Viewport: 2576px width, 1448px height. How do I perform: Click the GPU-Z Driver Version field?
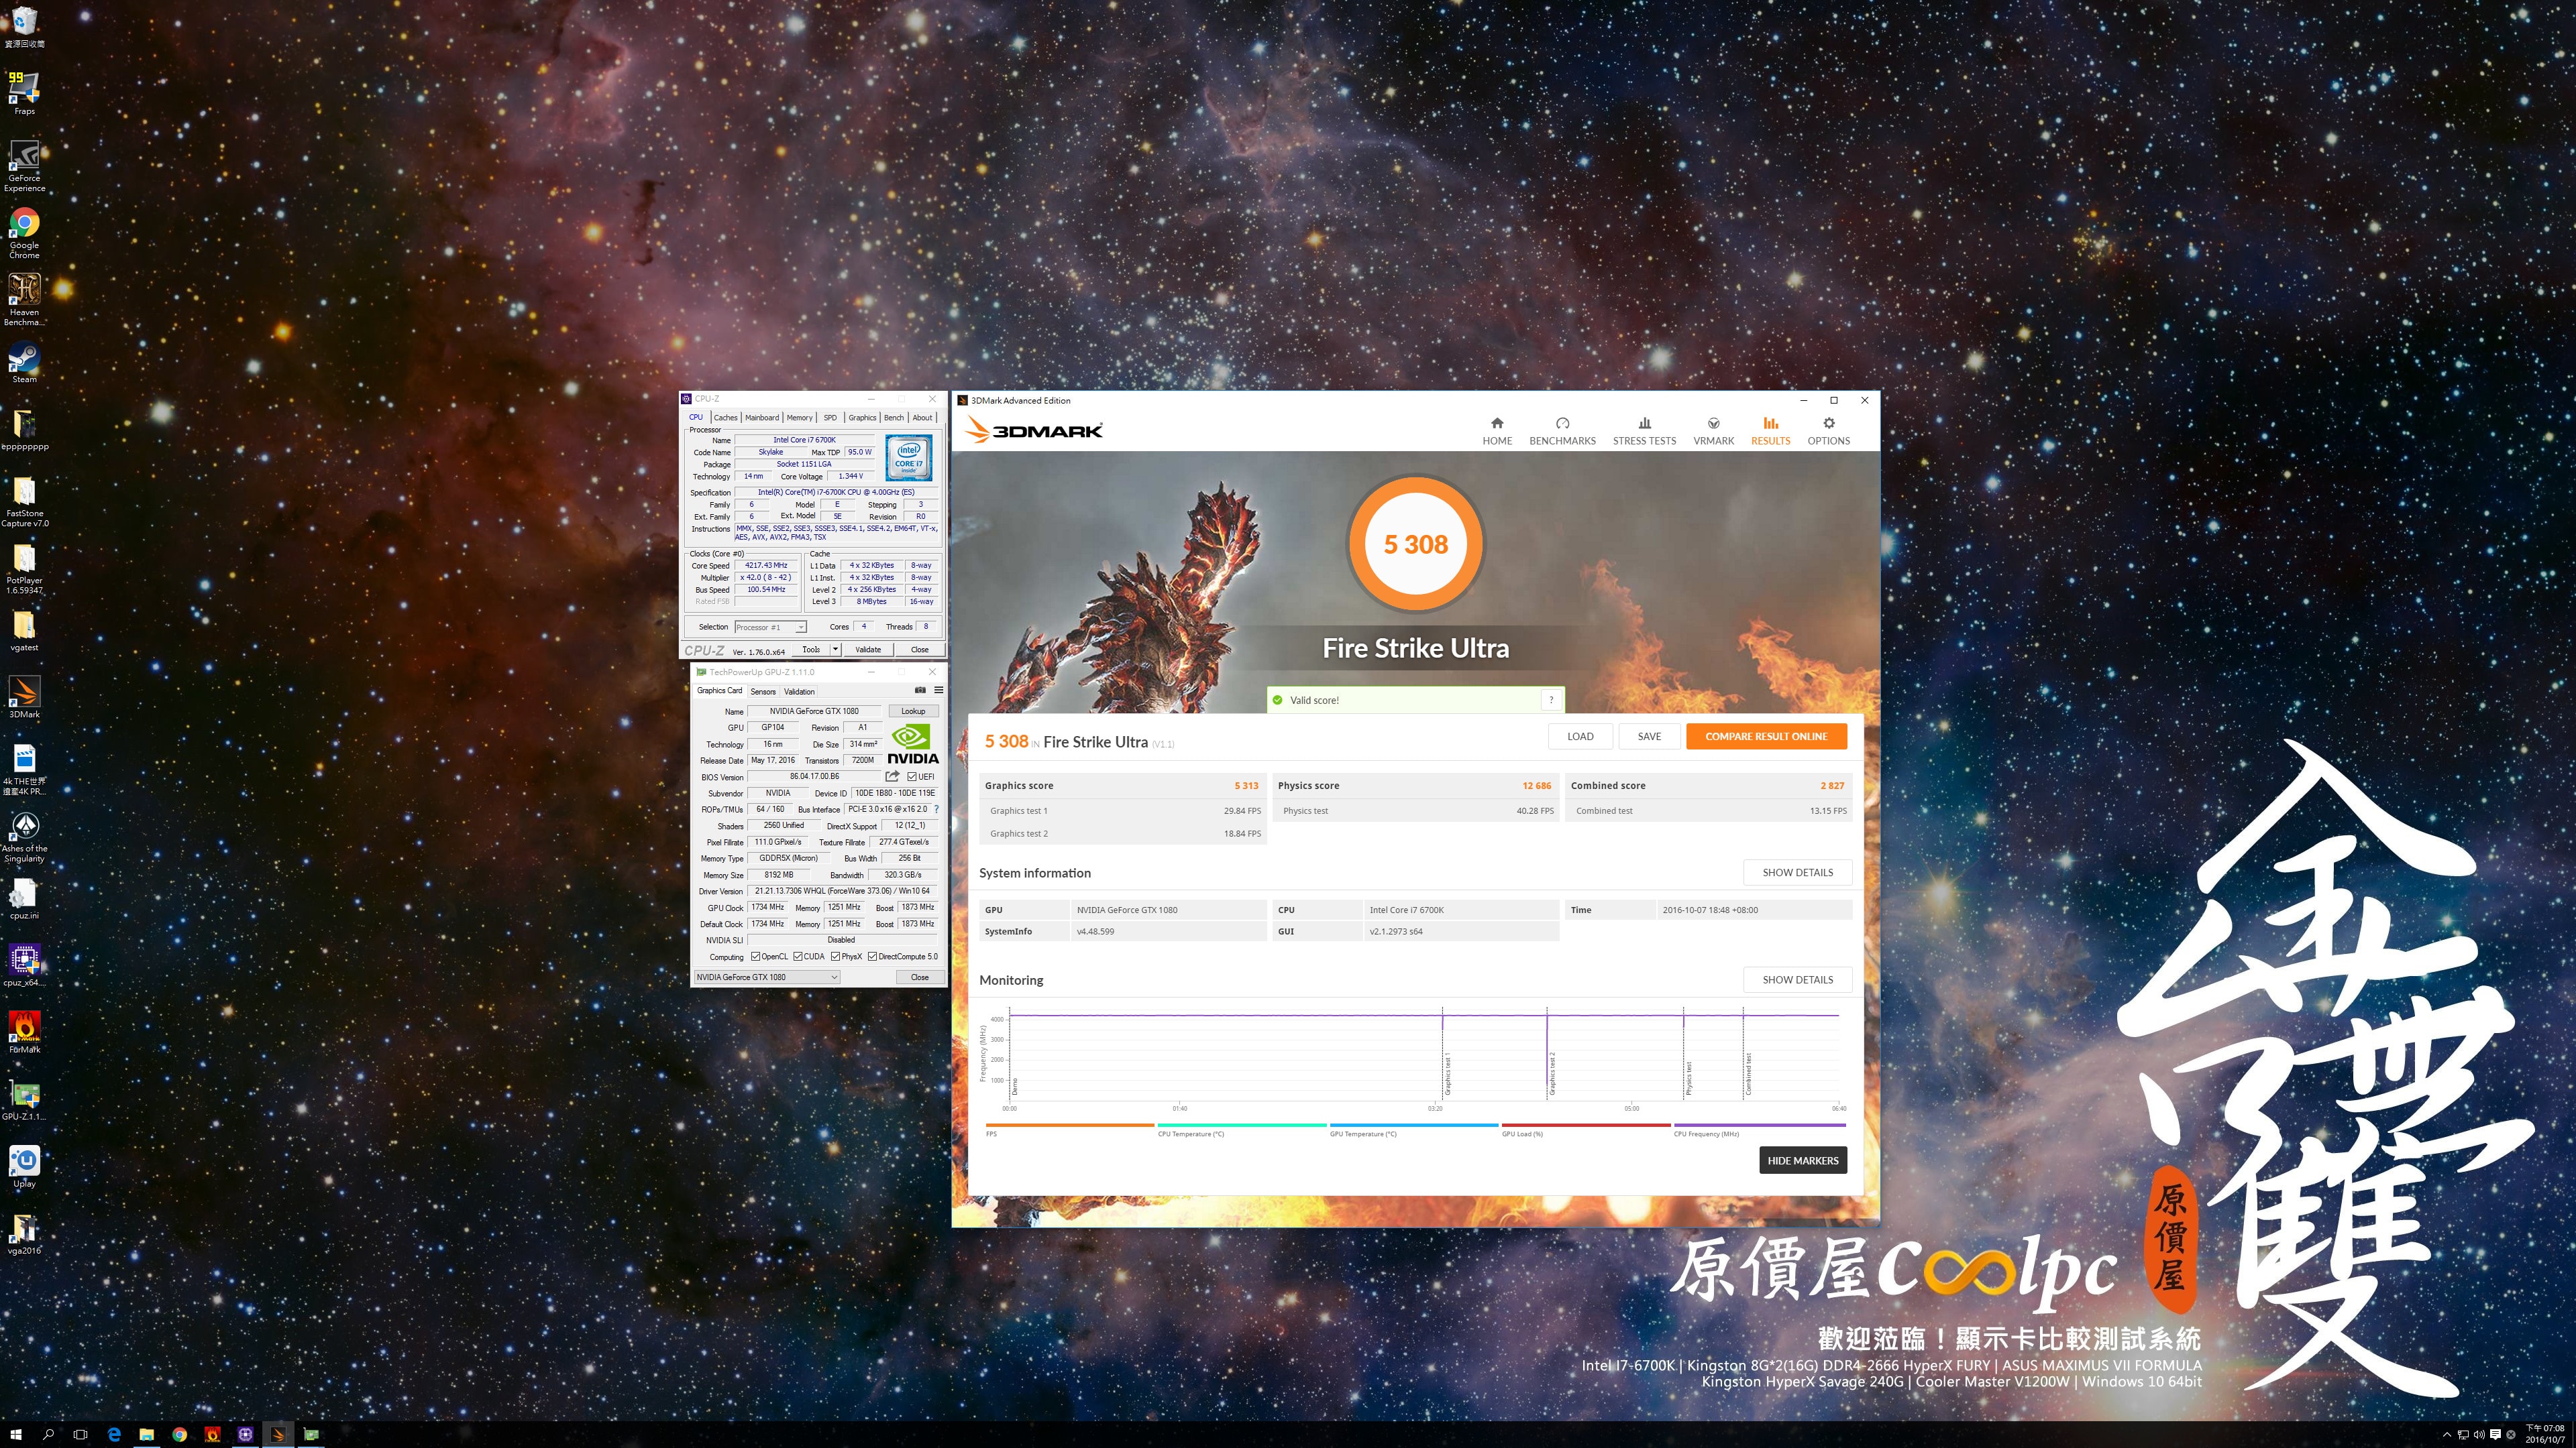pos(843,892)
